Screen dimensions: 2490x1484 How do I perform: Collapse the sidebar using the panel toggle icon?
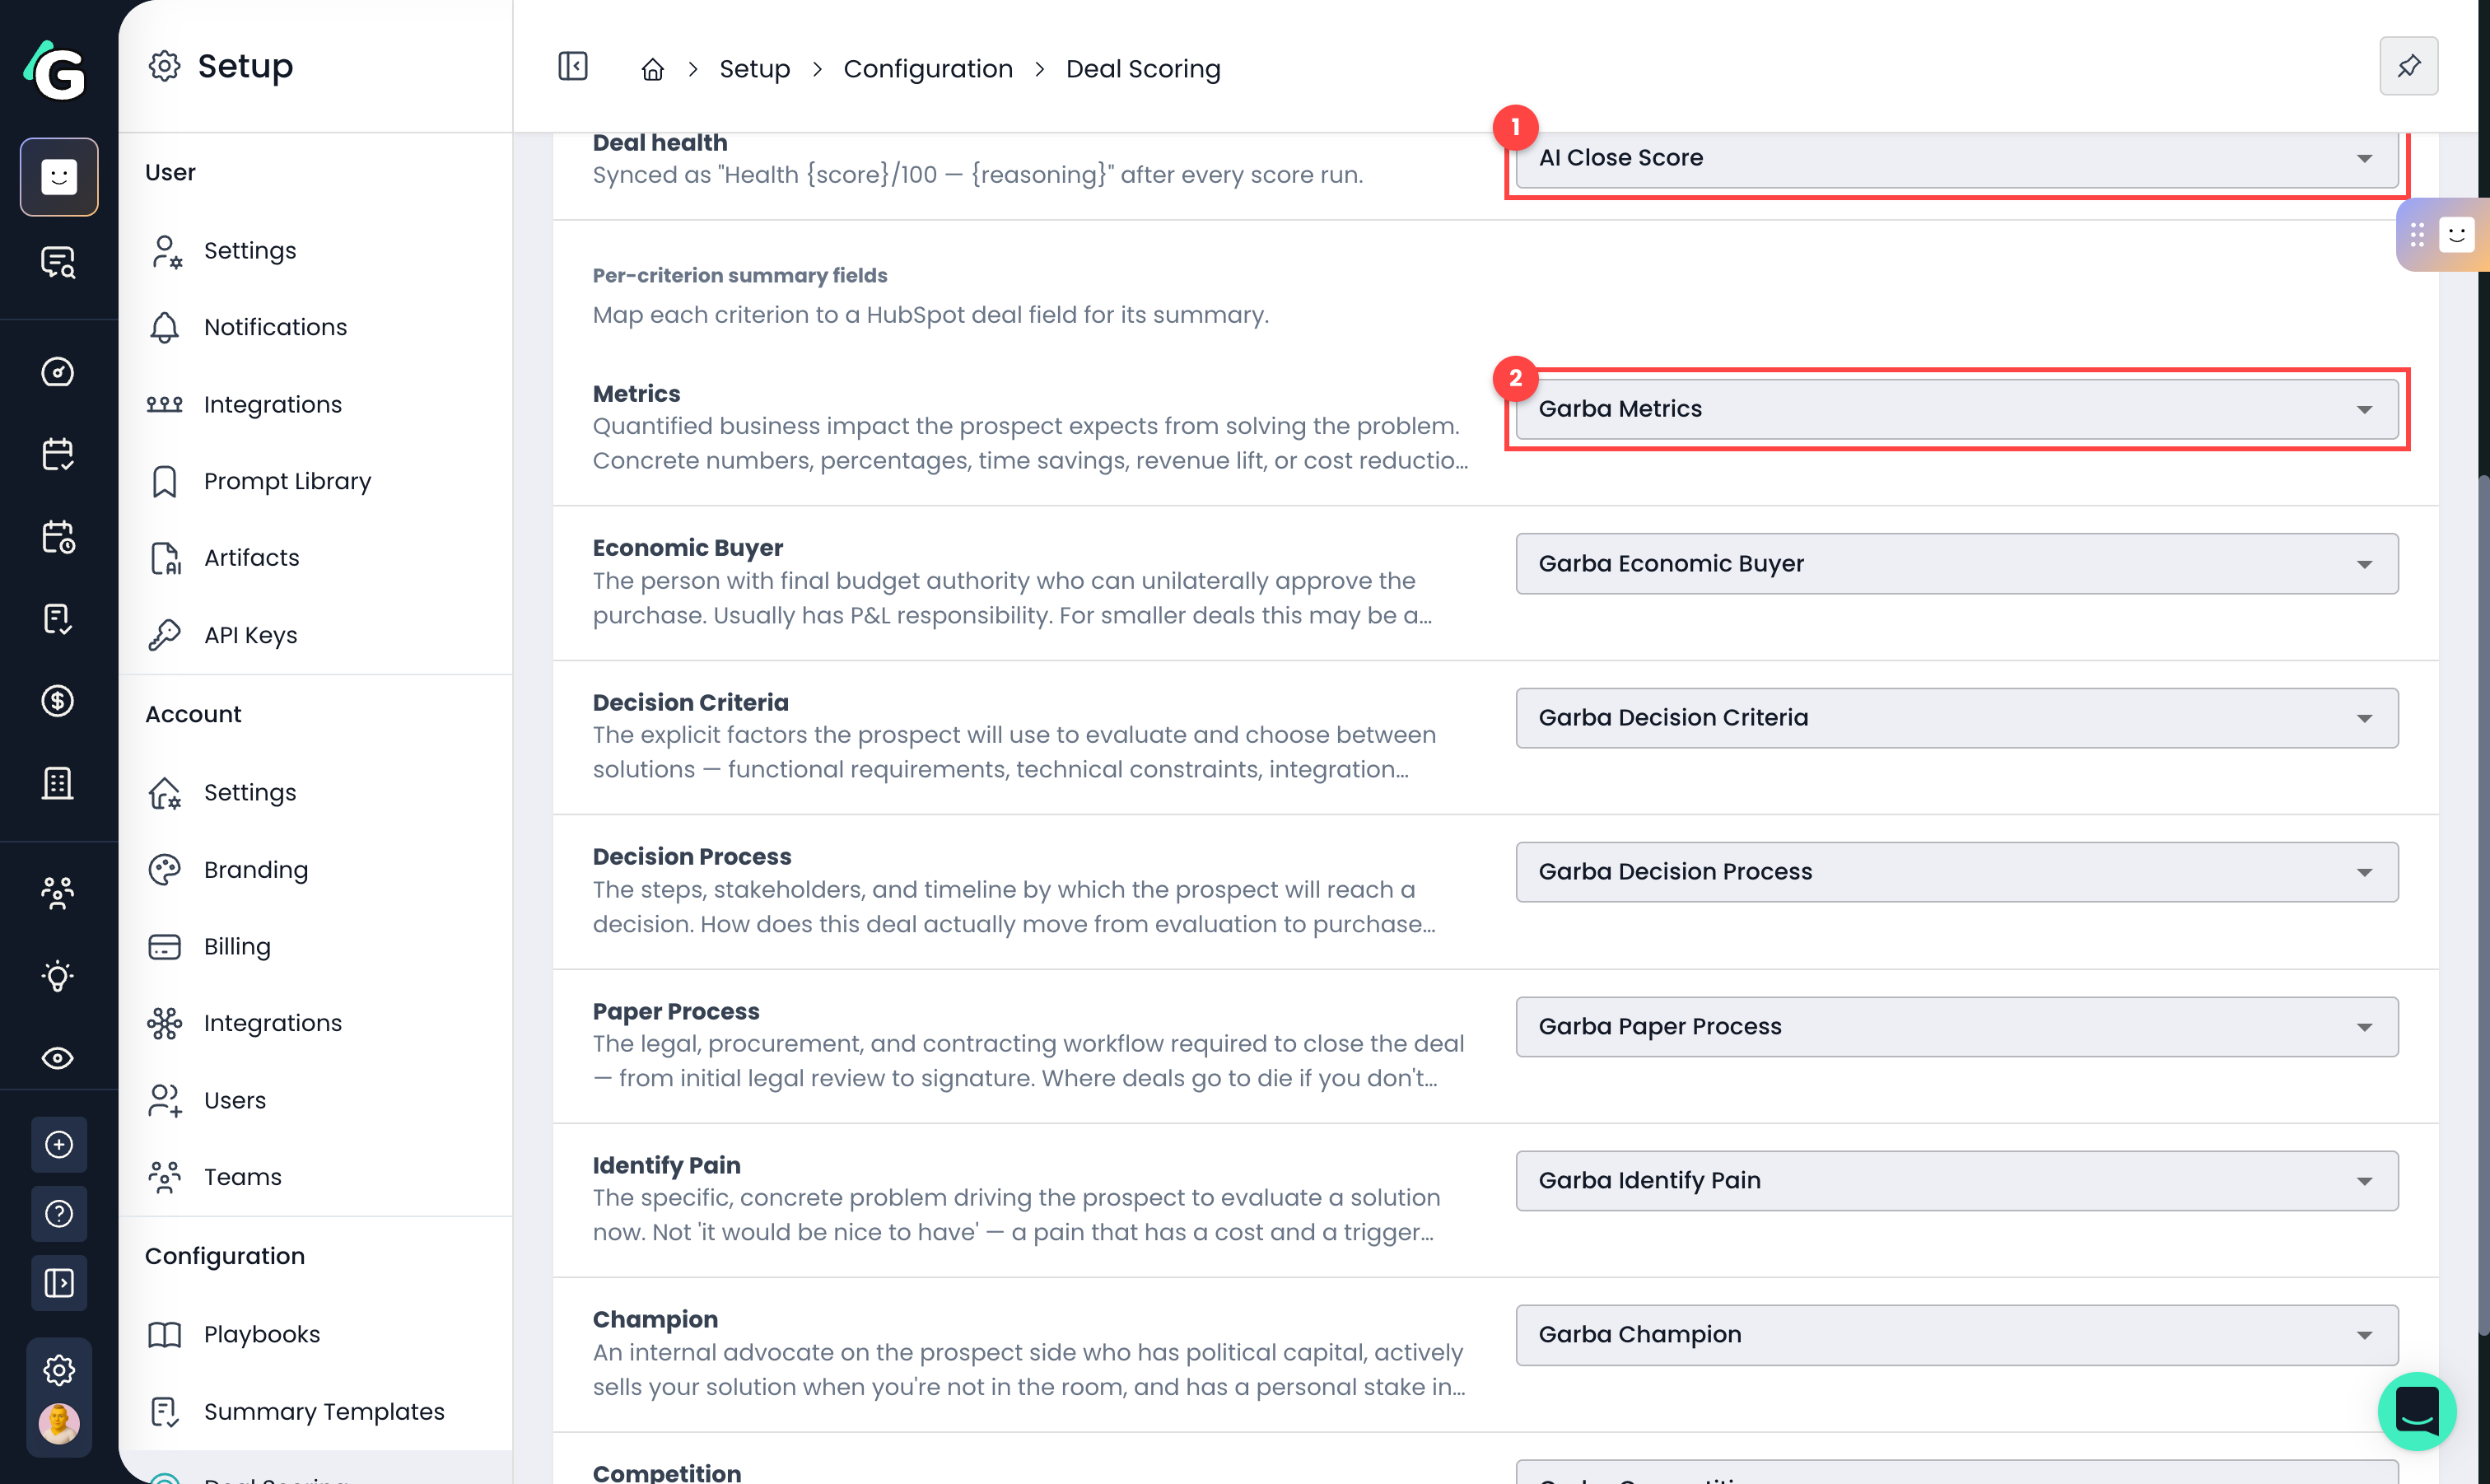pyautogui.click(x=573, y=67)
